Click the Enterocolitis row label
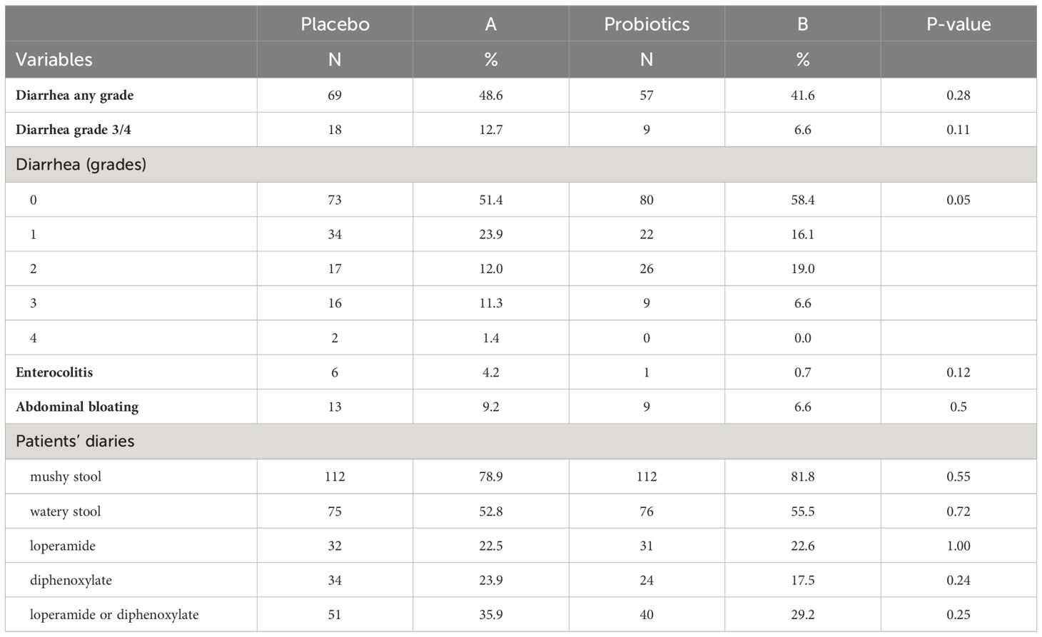 tap(54, 372)
